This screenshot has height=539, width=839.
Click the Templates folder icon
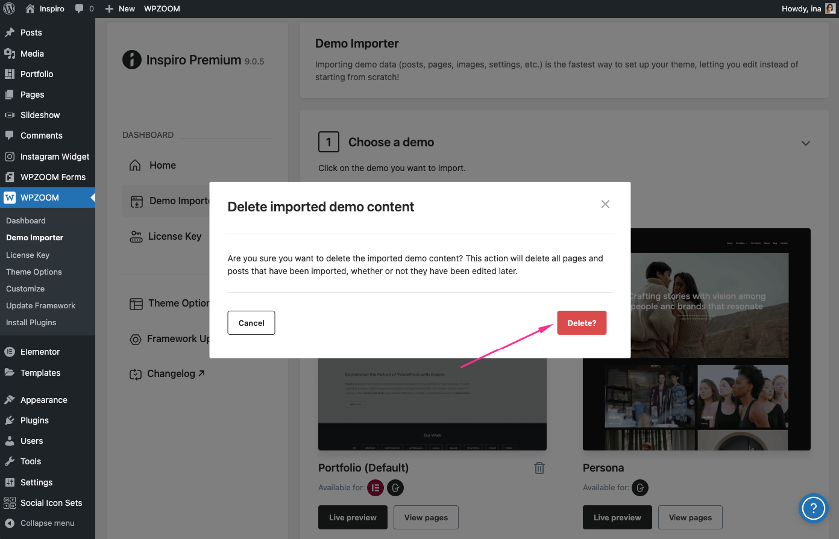click(10, 373)
